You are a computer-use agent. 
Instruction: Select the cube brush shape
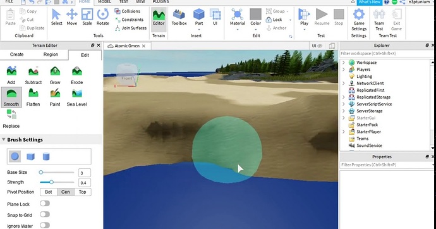[30, 156]
